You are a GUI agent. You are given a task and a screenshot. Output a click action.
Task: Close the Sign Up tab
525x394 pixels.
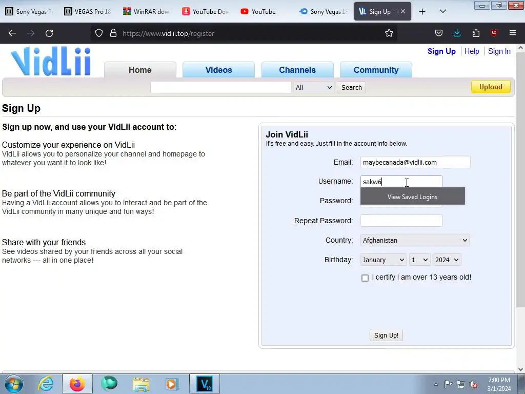pyautogui.click(x=403, y=11)
